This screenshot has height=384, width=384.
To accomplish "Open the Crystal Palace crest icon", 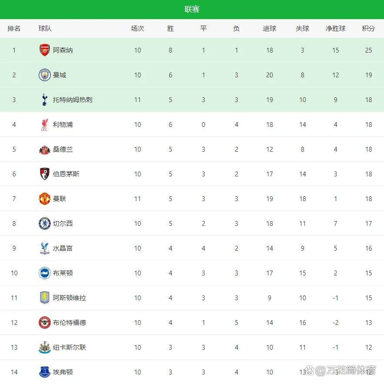I will [x=45, y=248].
